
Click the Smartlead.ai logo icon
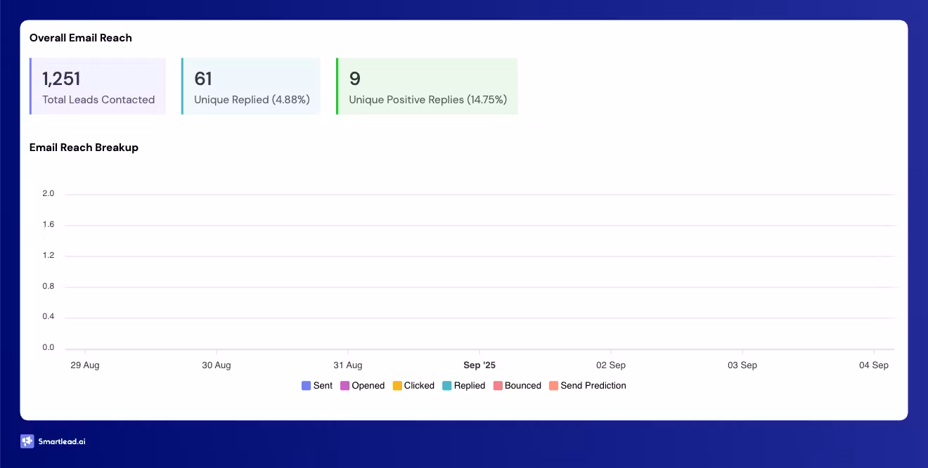(27, 441)
